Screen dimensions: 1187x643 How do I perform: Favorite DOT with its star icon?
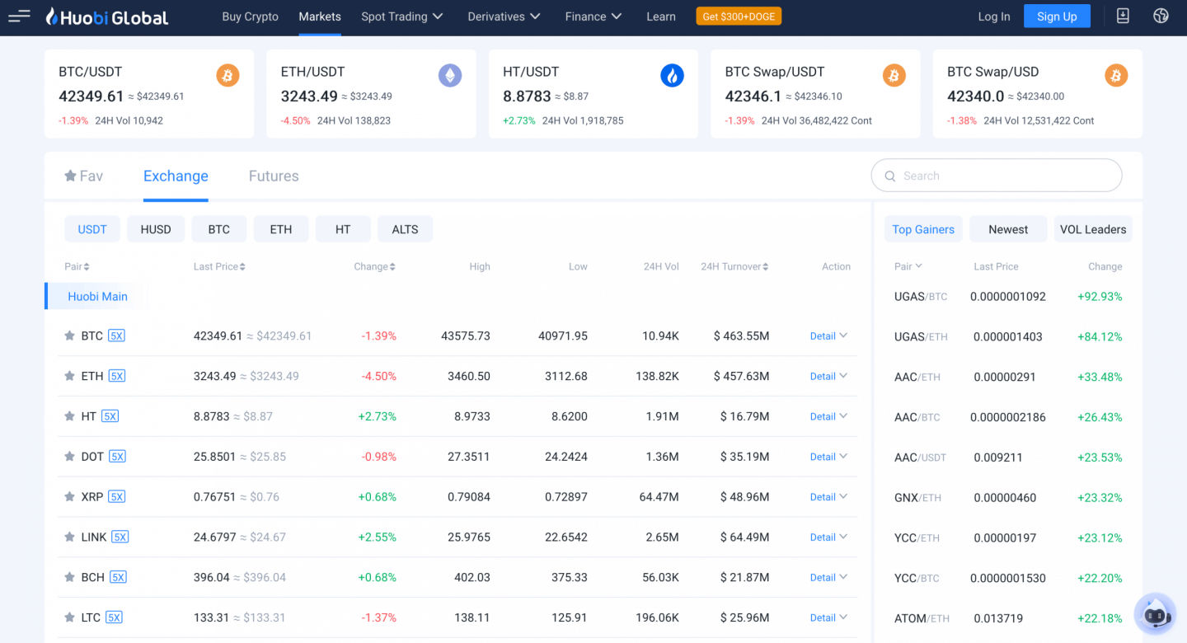69,457
